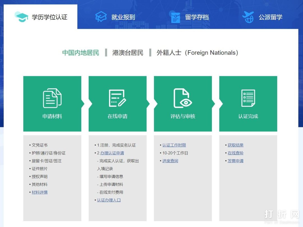Click the 在线申请 form with pencil icon
Viewport: 303px width, 227px height.
pyautogui.click(x=117, y=98)
